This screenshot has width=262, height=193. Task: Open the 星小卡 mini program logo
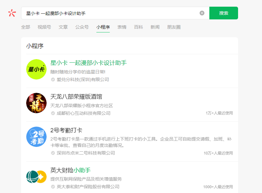[36, 69]
